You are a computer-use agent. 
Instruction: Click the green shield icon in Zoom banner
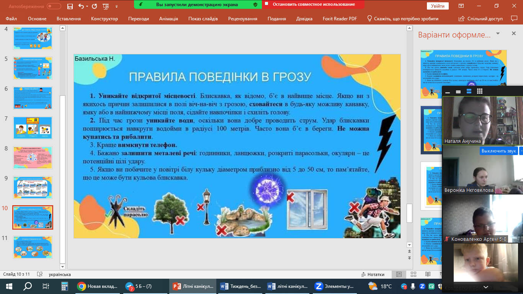coord(255,5)
